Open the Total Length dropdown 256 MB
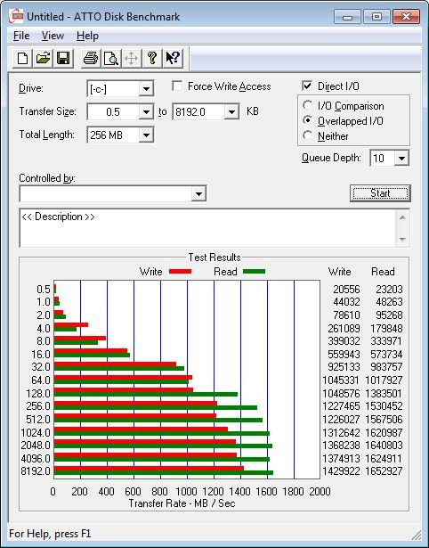429x548 pixels. coord(146,135)
